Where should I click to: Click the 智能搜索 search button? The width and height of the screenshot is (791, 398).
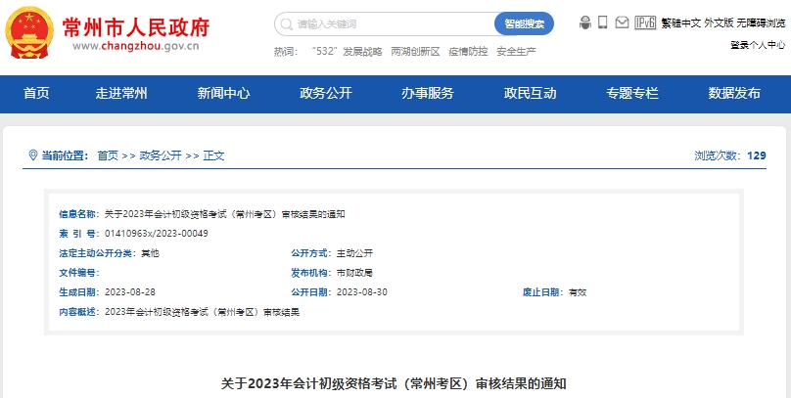coord(524,23)
